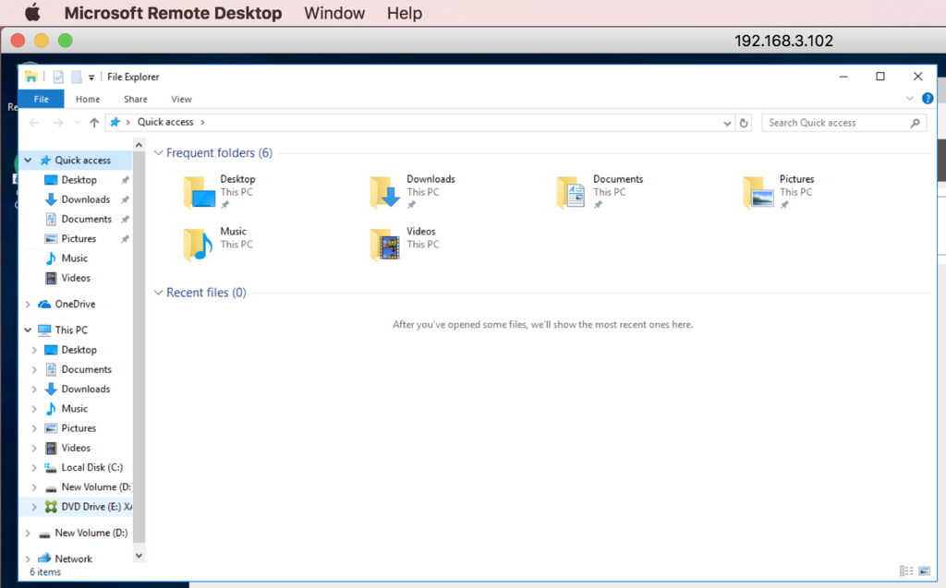Collapse the Quick access tree node
The width and height of the screenshot is (946, 588).
click(x=28, y=161)
